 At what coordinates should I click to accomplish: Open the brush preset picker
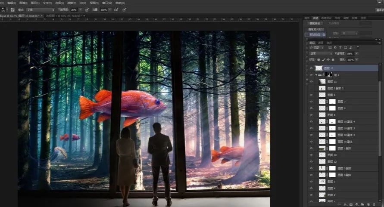point(4,10)
